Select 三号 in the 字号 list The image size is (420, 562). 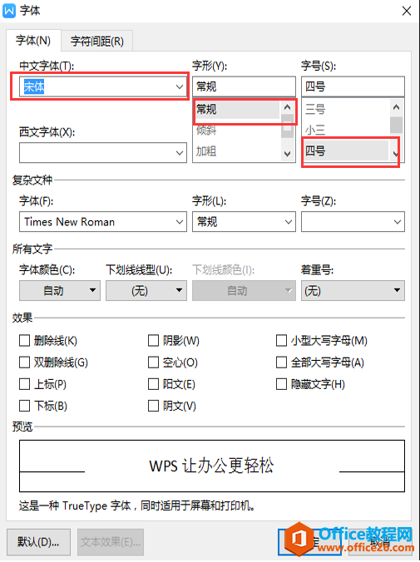pyautogui.click(x=346, y=109)
